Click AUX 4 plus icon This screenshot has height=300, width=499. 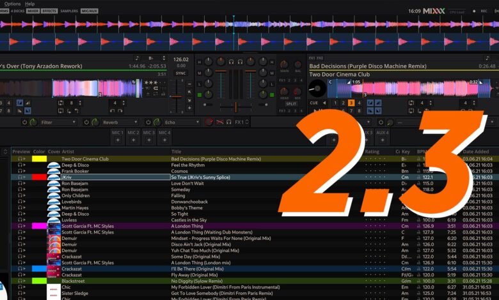point(383,140)
